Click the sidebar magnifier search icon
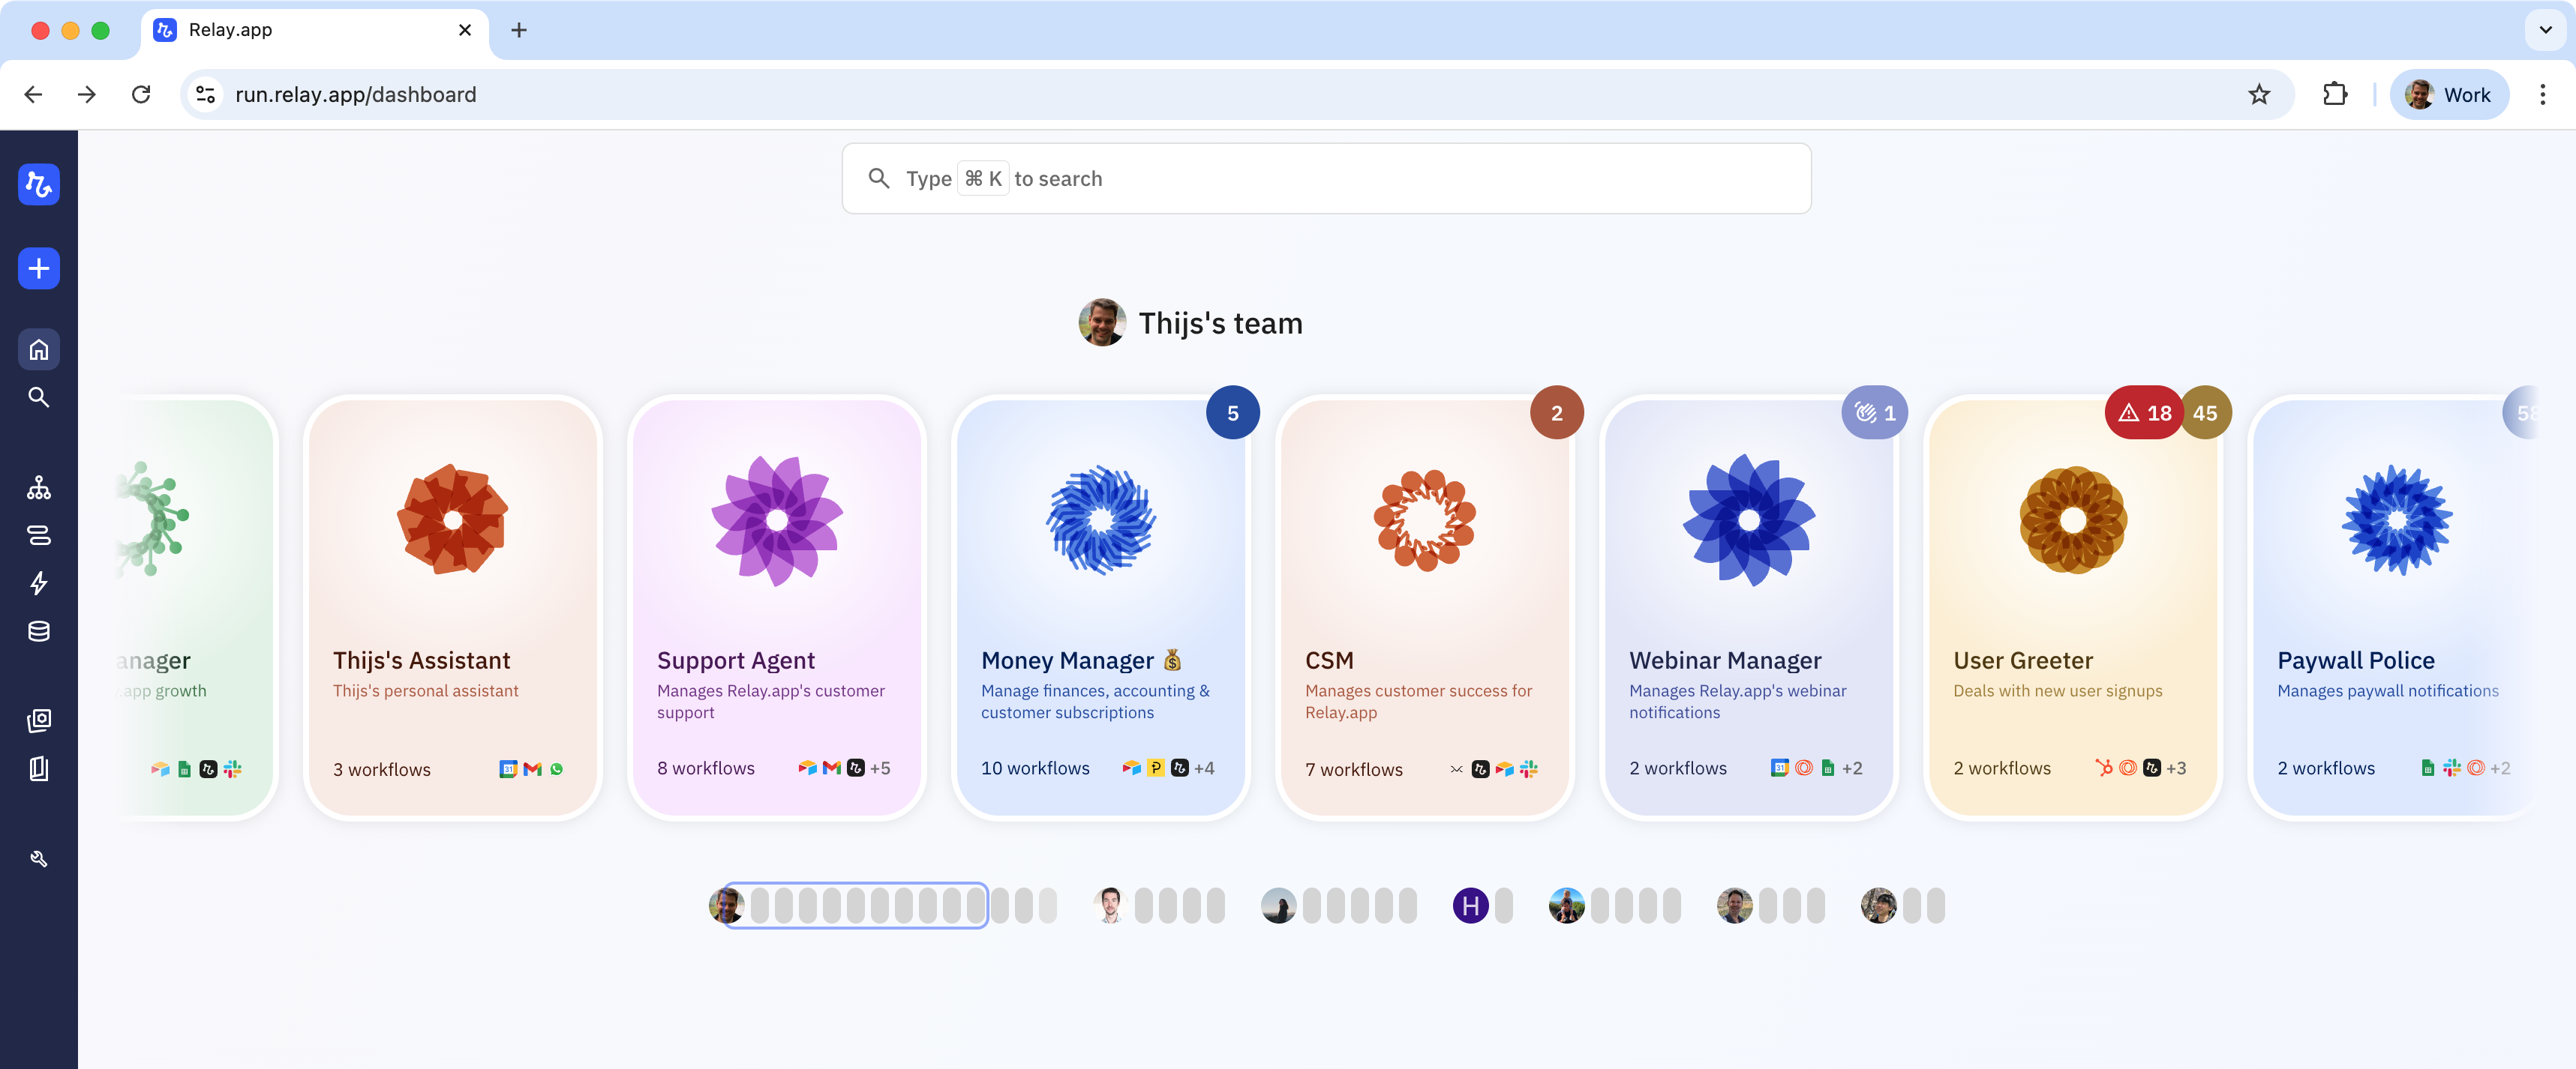The width and height of the screenshot is (2576, 1069). tap(38, 397)
